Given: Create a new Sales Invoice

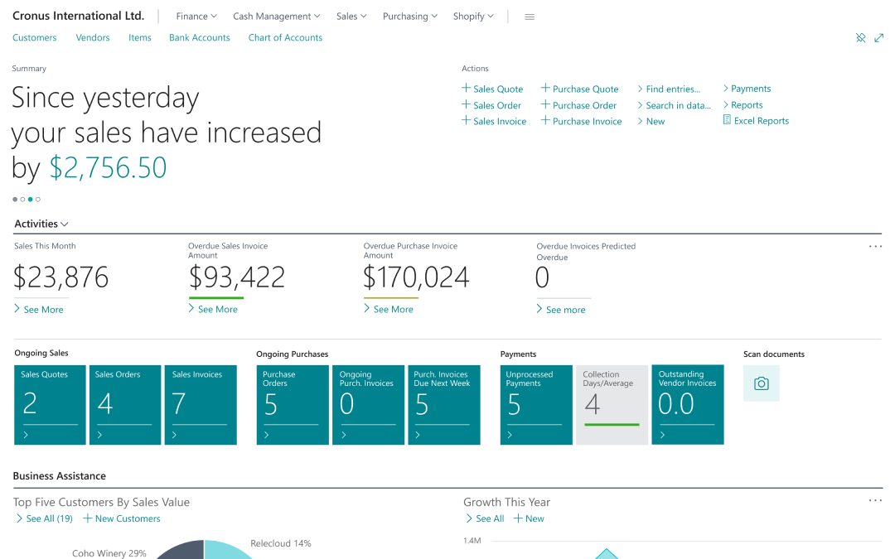Looking at the screenshot, I should tap(494, 121).
